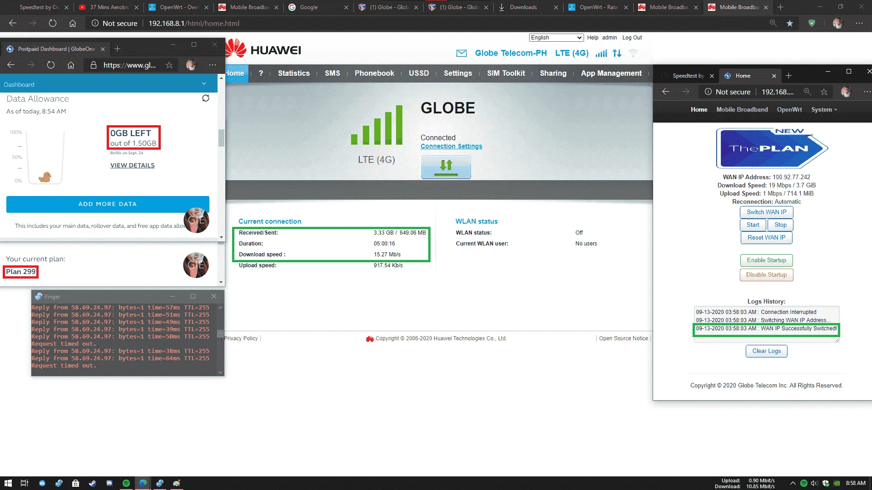Viewport: 872px width, 490px height.
Task: Open App Management in Huawei navigation
Action: [611, 73]
